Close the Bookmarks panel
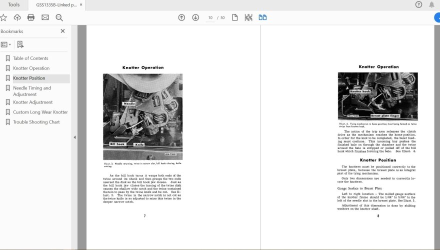This screenshot has height=250, width=440. (62, 31)
